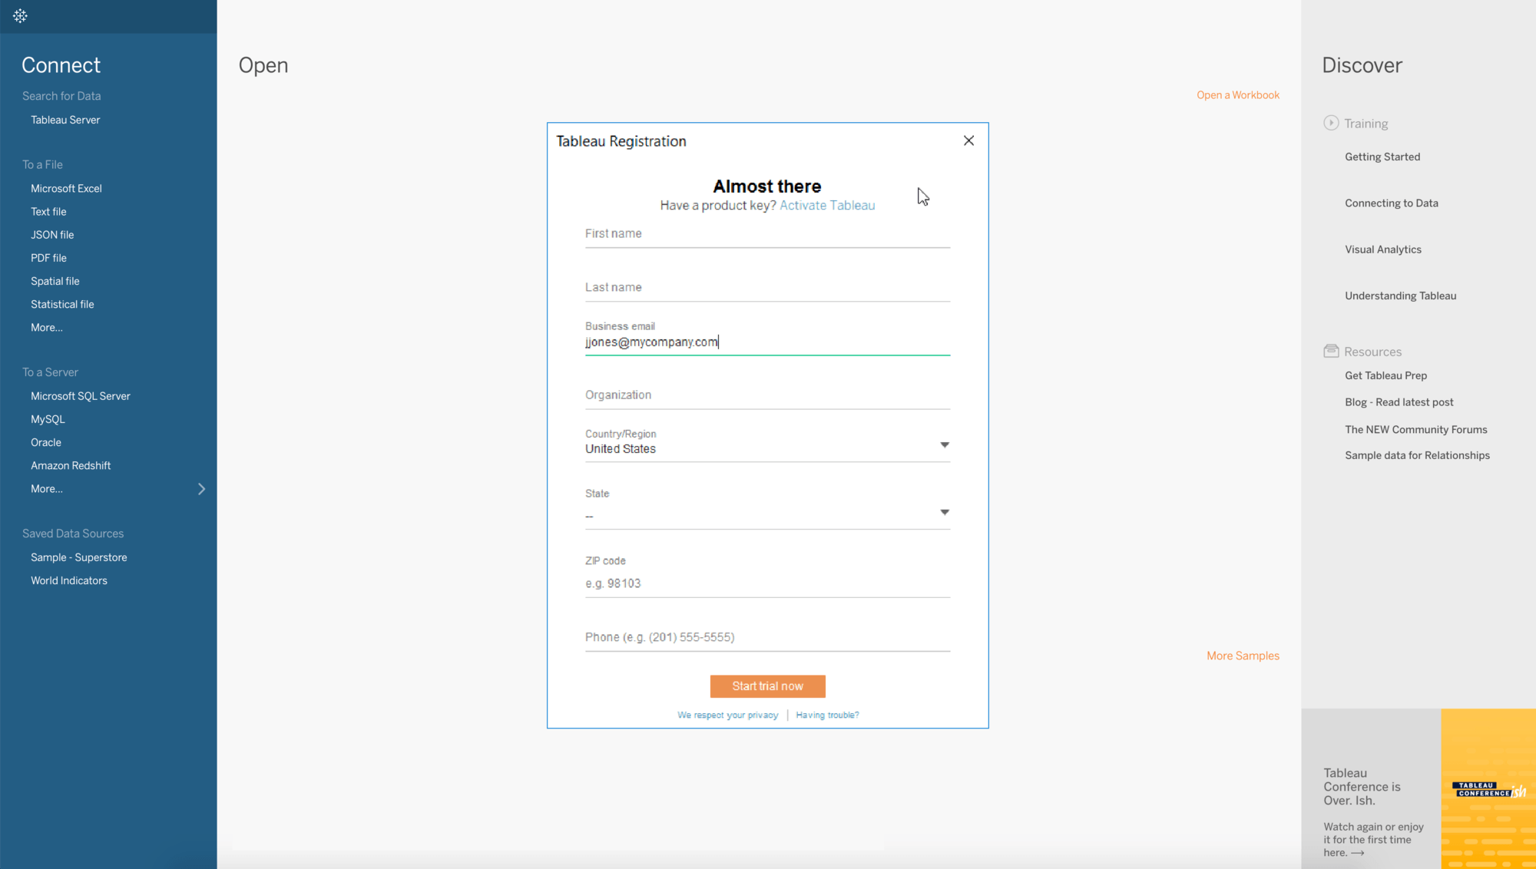Screen dimensions: 1536x869
Task: Click Sample - Superstore saved data source
Action: click(79, 557)
